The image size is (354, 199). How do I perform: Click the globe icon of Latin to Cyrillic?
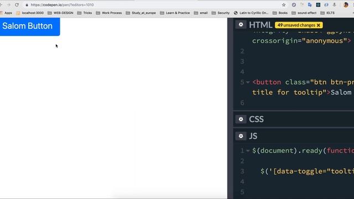[236, 13]
